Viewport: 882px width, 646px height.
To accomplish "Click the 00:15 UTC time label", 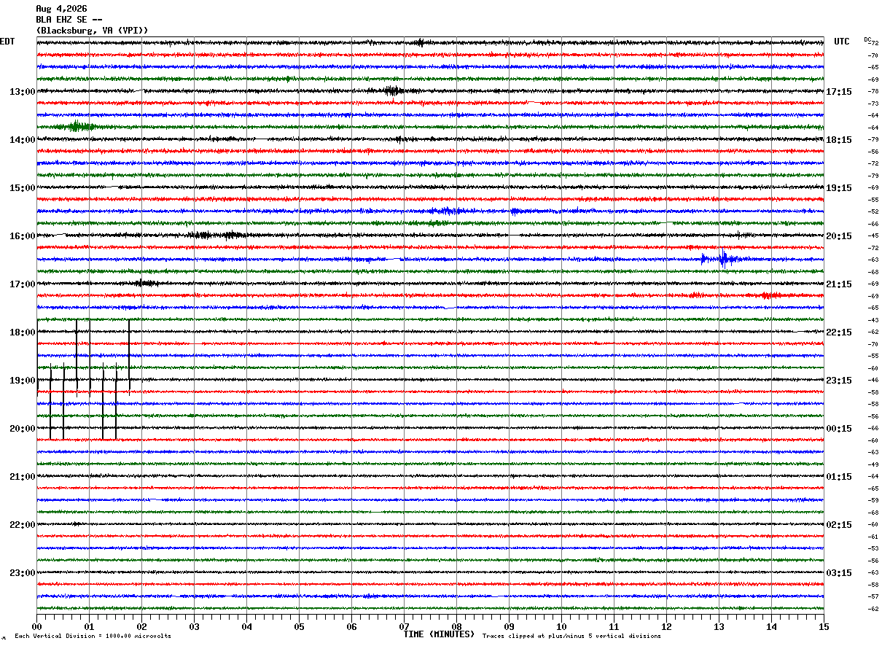I will [838, 429].
